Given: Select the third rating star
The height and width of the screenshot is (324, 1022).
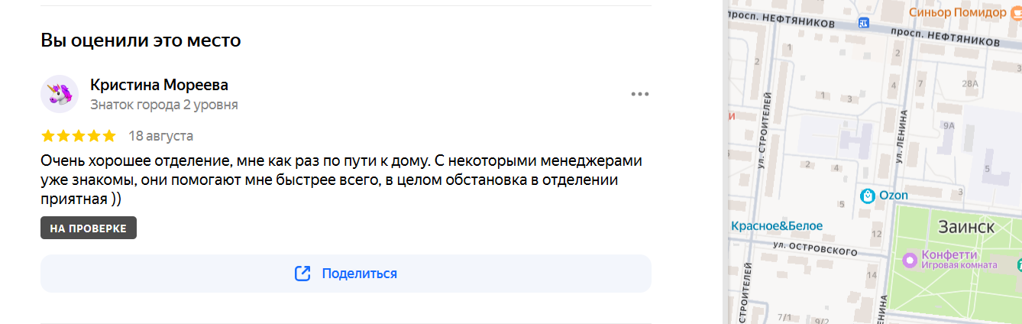Looking at the screenshot, I should pos(79,136).
